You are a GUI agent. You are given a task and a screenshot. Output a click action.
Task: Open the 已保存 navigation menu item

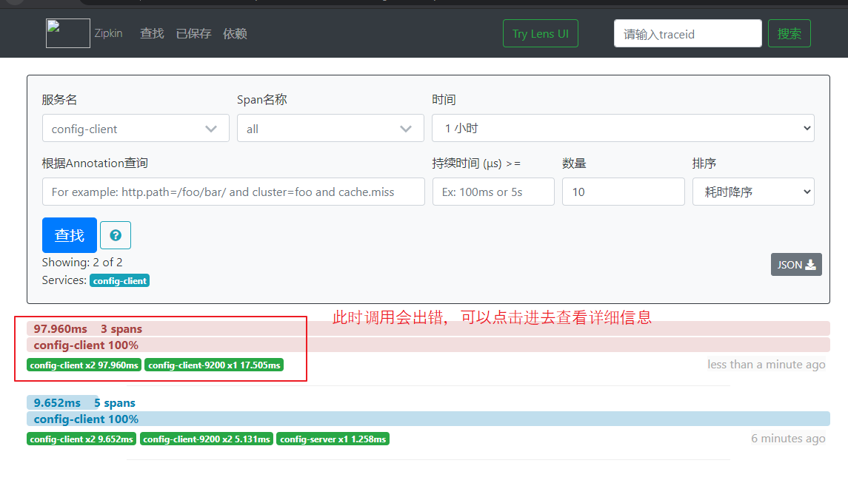(193, 33)
